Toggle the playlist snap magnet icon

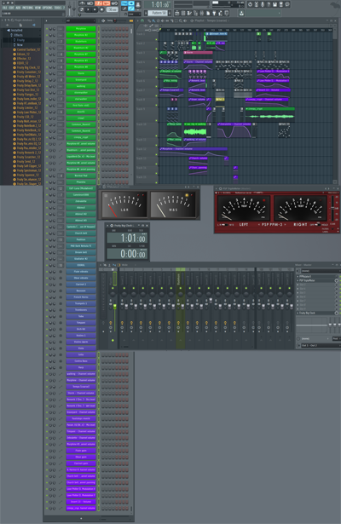[x=142, y=20]
